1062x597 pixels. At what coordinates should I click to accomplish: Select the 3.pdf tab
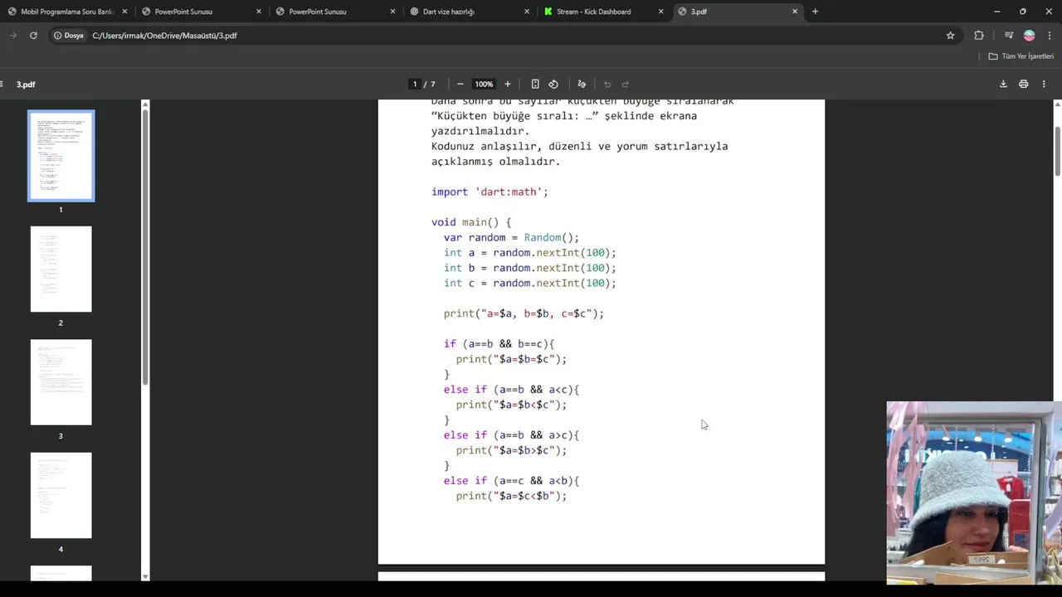[737, 12]
